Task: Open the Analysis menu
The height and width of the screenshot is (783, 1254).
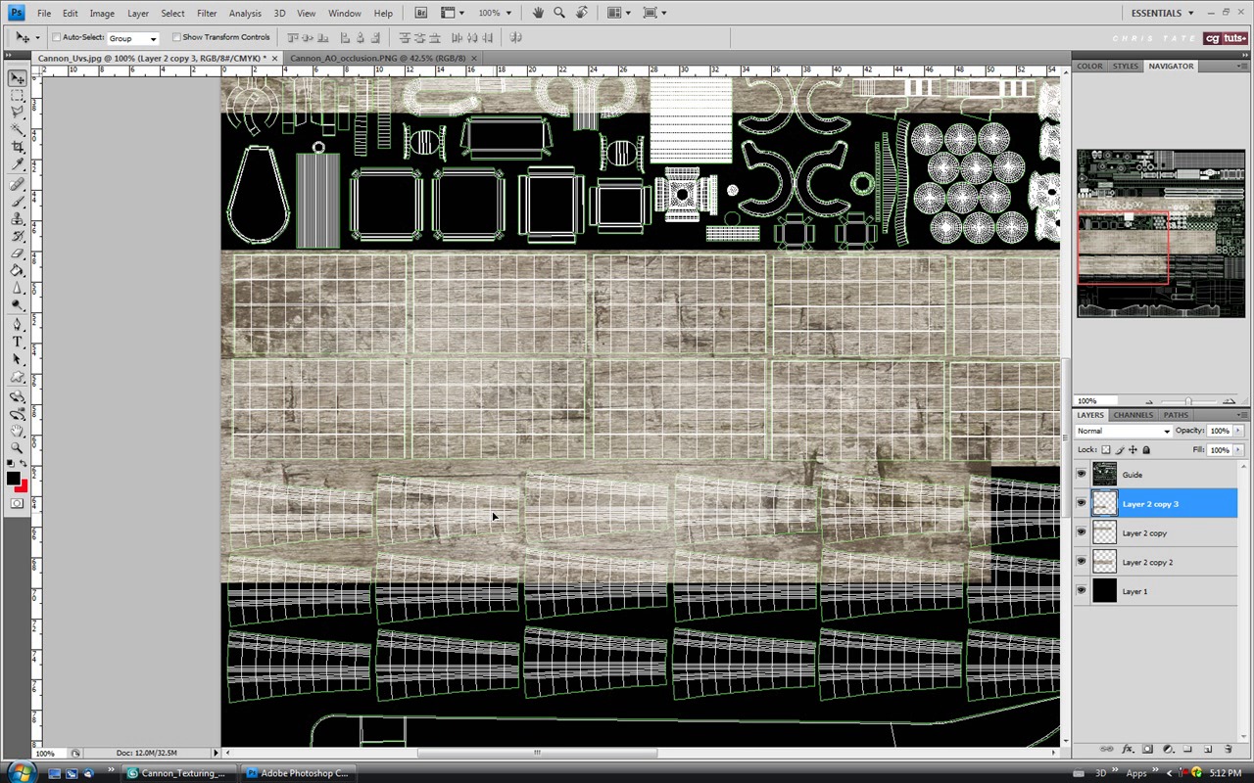Action: [x=245, y=13]
